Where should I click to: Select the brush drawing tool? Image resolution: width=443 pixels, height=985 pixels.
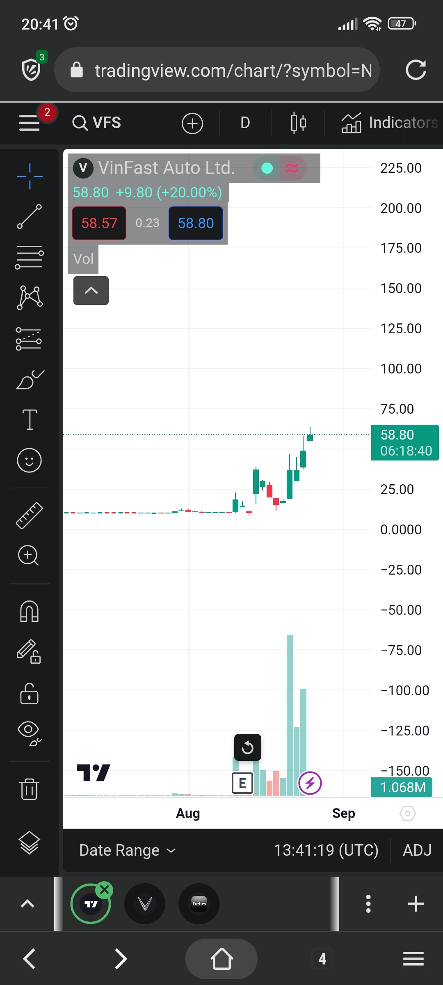pyautogui.click(x=30, y=379)
